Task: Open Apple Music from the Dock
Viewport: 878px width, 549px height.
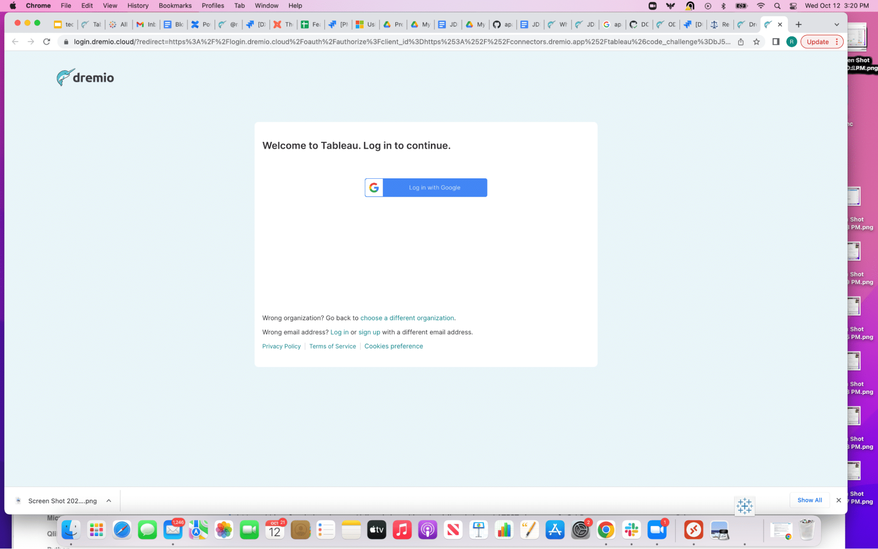Action: pyautogui.click(x=402, y=530)
